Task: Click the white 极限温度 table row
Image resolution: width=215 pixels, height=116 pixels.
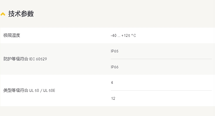Action: click(x=107, y=35)
